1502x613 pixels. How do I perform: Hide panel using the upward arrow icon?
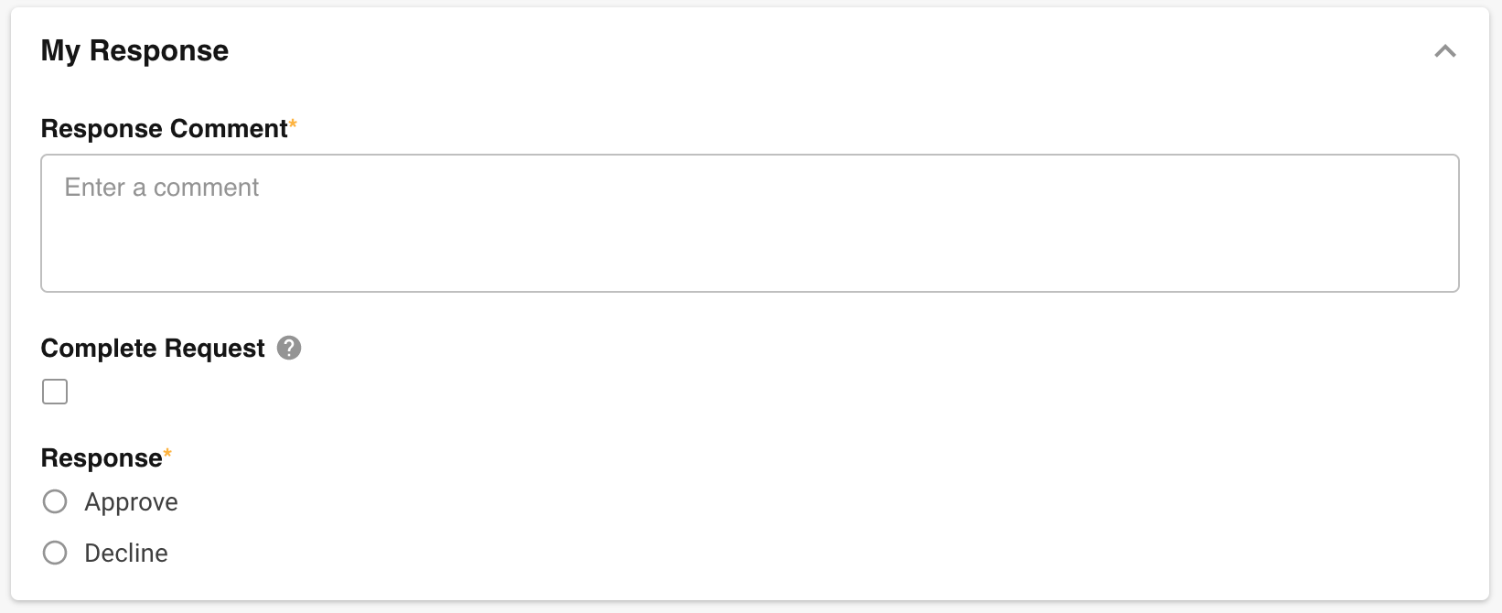[x=1444, y=51]
